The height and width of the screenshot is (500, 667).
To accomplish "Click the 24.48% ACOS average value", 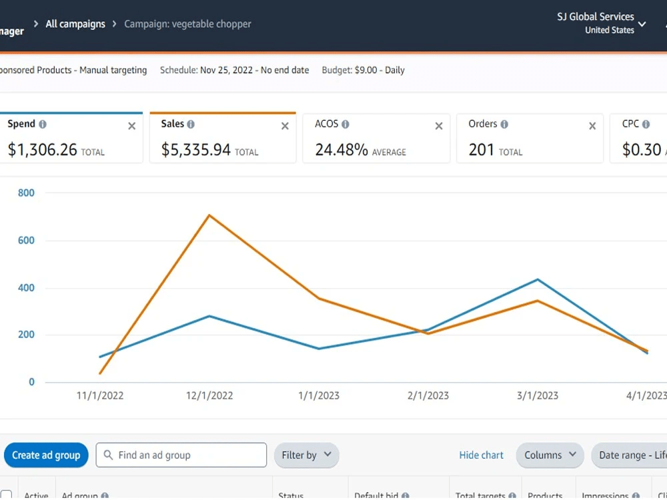I will [x=341, y=149].
